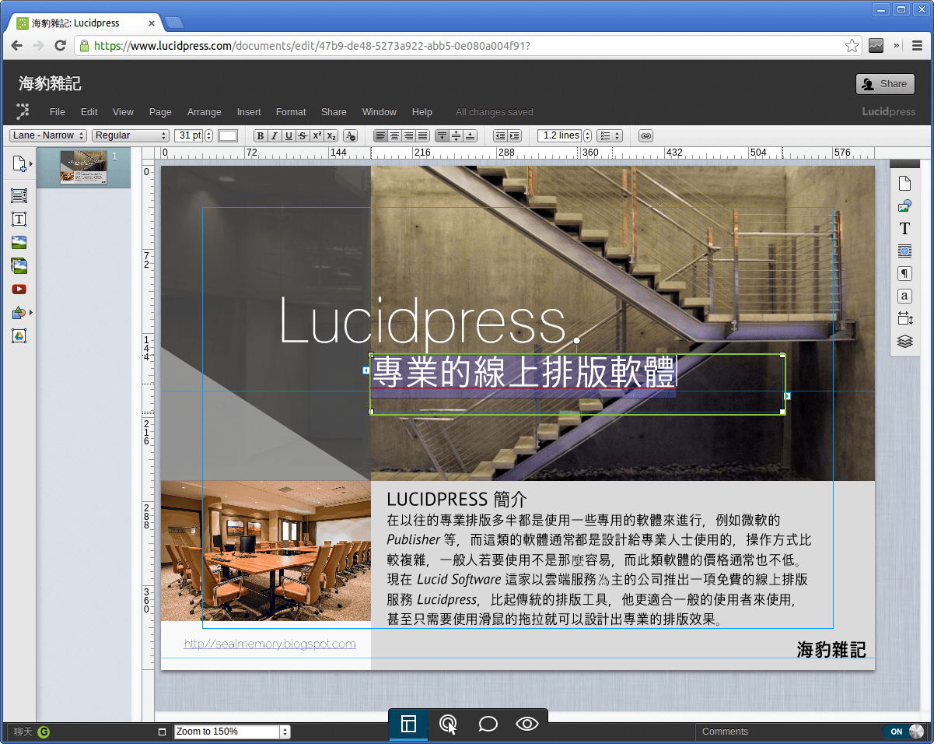Open the Insert menu
This screenshot has height=744, width=934.
248,112
